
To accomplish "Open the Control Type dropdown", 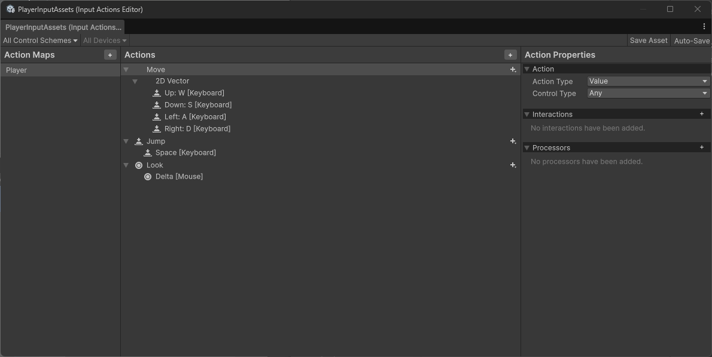I will (x=649, y=93).
